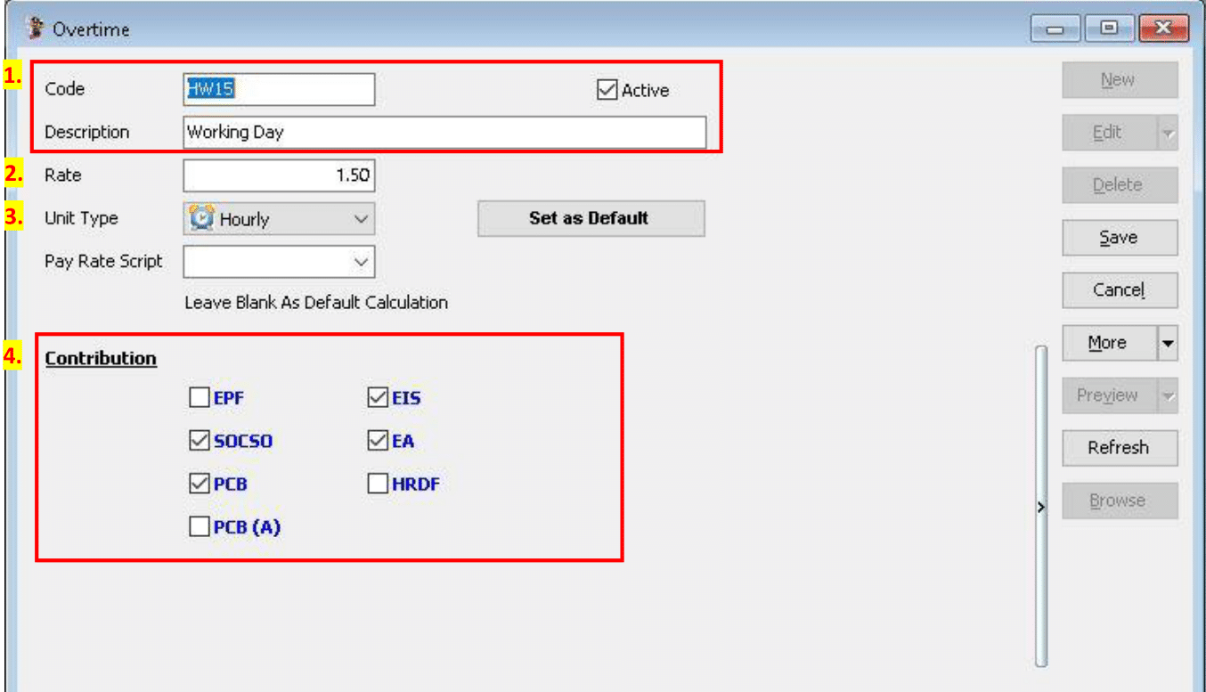Click inside the Rate input field
This screenshot has height=692, width=1206.
pyautogui.click(x=278, y=175)
